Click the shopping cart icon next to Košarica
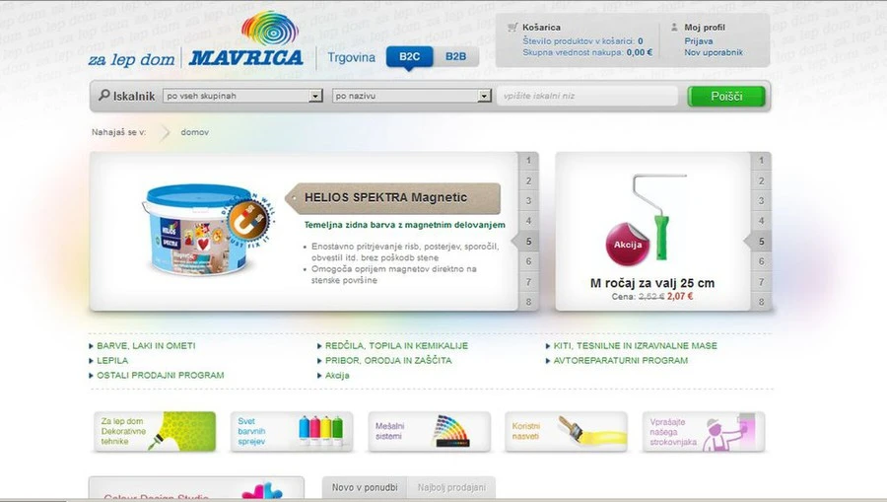Image resolution: width=887 pixels, height=502 pixels. pyautogui.click(x=512, y=28)
